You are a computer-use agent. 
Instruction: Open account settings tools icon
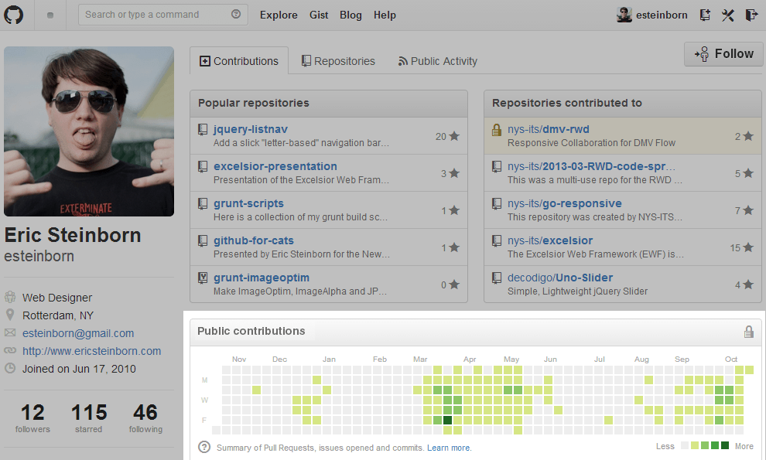coord(727,15)
